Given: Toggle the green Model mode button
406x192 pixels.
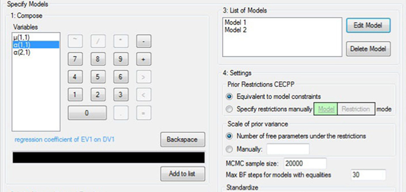Looking at the screenshot, I should click(x=325, y=109).
